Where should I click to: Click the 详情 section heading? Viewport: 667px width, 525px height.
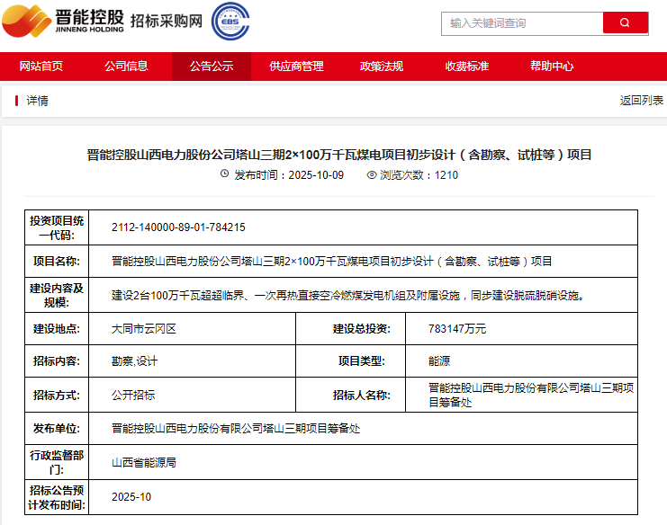(38, 101)
